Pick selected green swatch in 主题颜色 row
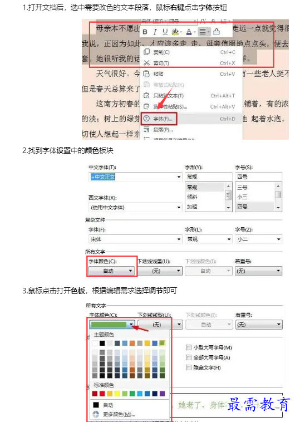Image resolution: width=295 pixels, height=422 pixels. click(x=162, y=343)
